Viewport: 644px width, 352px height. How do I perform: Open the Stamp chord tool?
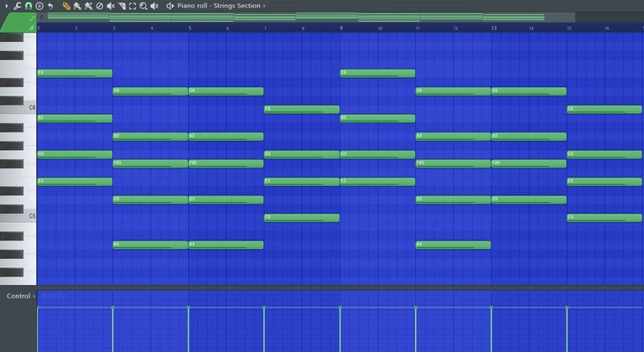(39, 6)
